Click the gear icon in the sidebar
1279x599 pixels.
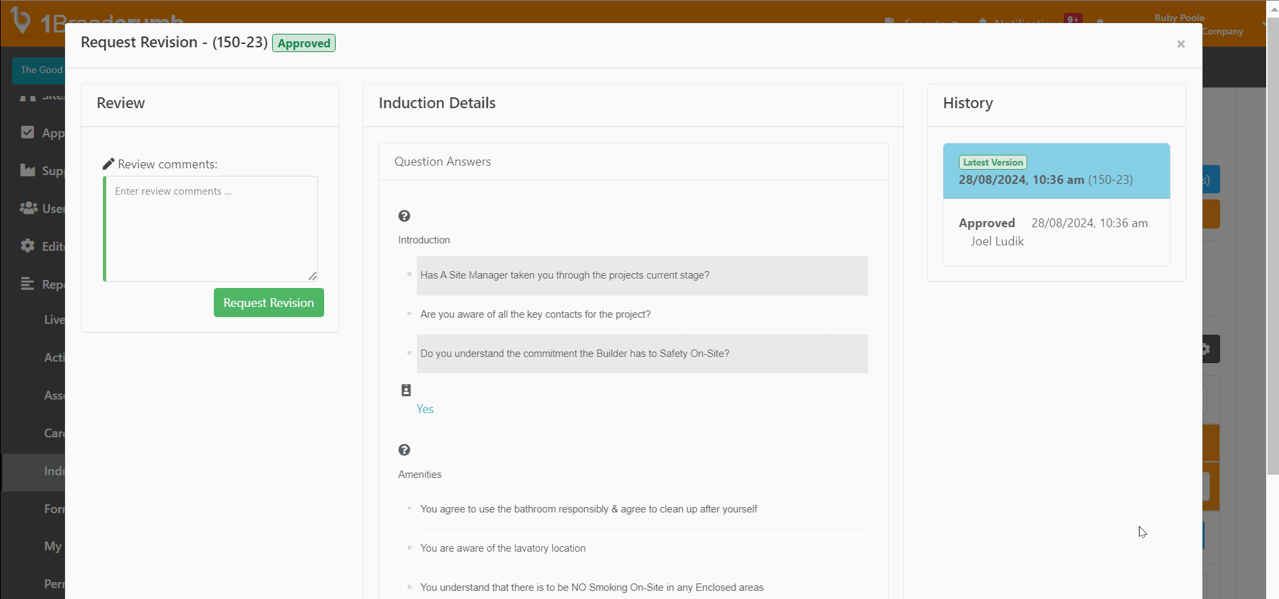coord(28,246)
